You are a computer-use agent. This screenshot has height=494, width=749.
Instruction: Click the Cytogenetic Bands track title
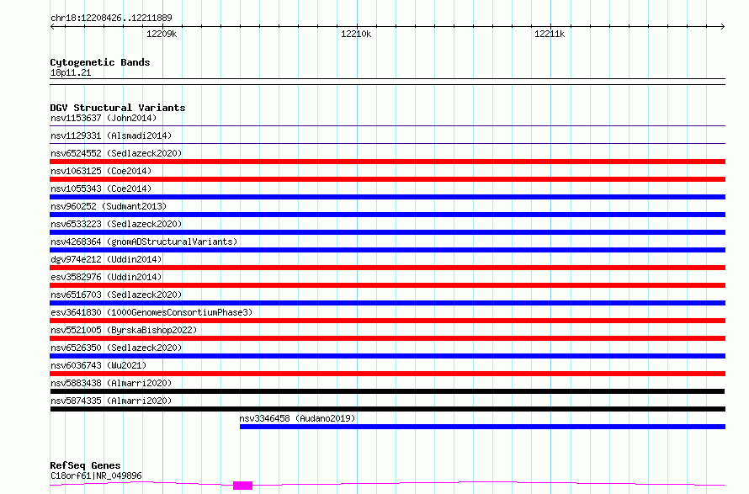pos(100,62)
